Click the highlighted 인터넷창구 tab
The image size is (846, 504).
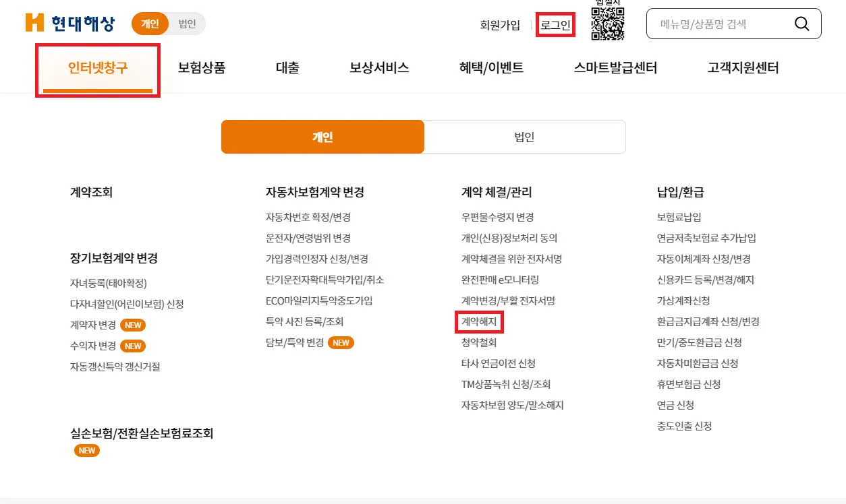coord(97,67)
